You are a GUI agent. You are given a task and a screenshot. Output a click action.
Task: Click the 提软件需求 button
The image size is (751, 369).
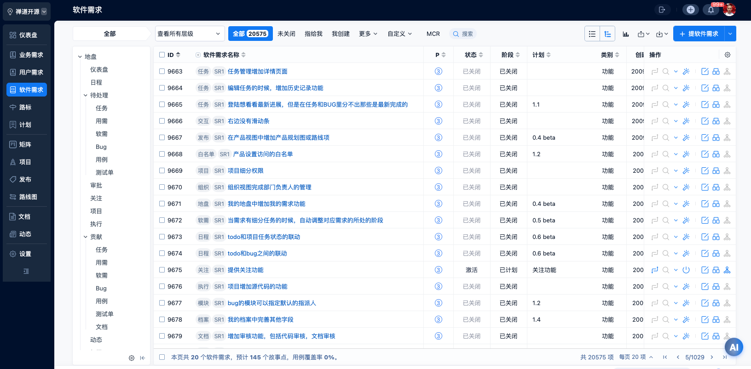point(699,34)
